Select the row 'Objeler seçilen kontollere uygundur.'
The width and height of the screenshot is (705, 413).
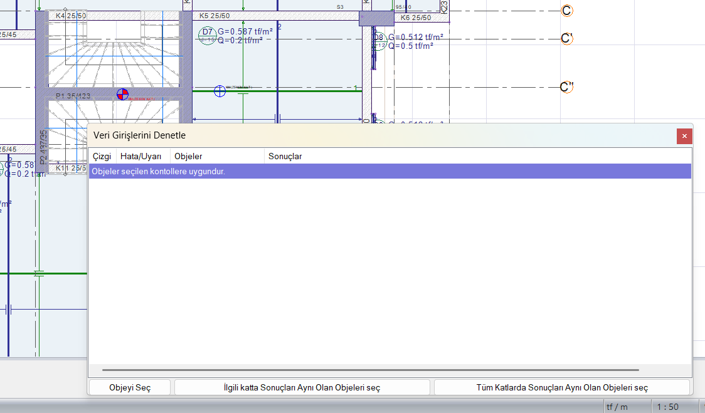click(389, 171)
